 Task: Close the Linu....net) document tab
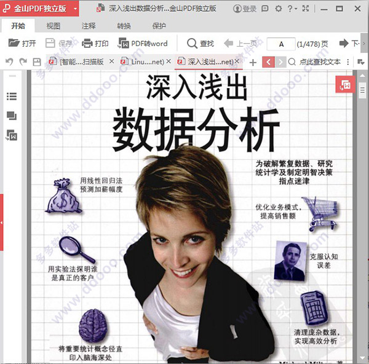[x=169, y=61]
